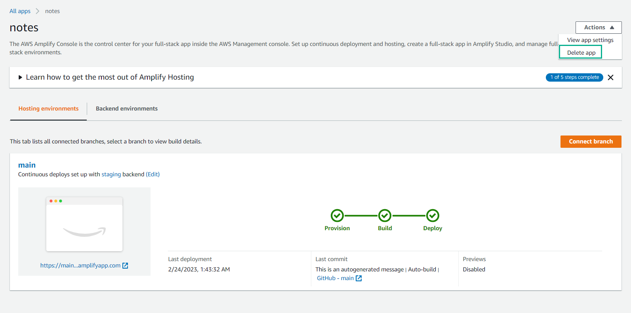Open the app preview thumbnail

point(84,224)
